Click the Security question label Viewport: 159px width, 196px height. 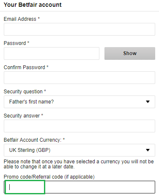tap(23, 92)
